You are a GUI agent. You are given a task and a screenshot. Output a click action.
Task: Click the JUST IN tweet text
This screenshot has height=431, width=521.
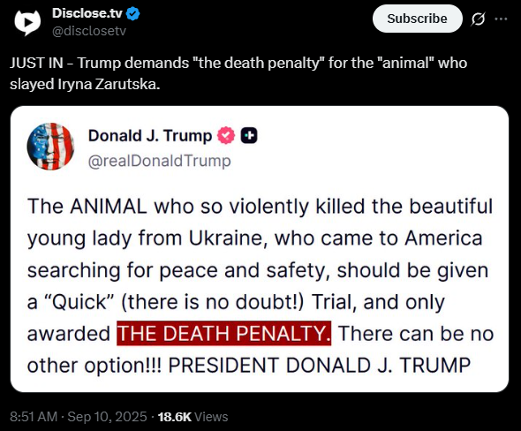tap(238, 73)
